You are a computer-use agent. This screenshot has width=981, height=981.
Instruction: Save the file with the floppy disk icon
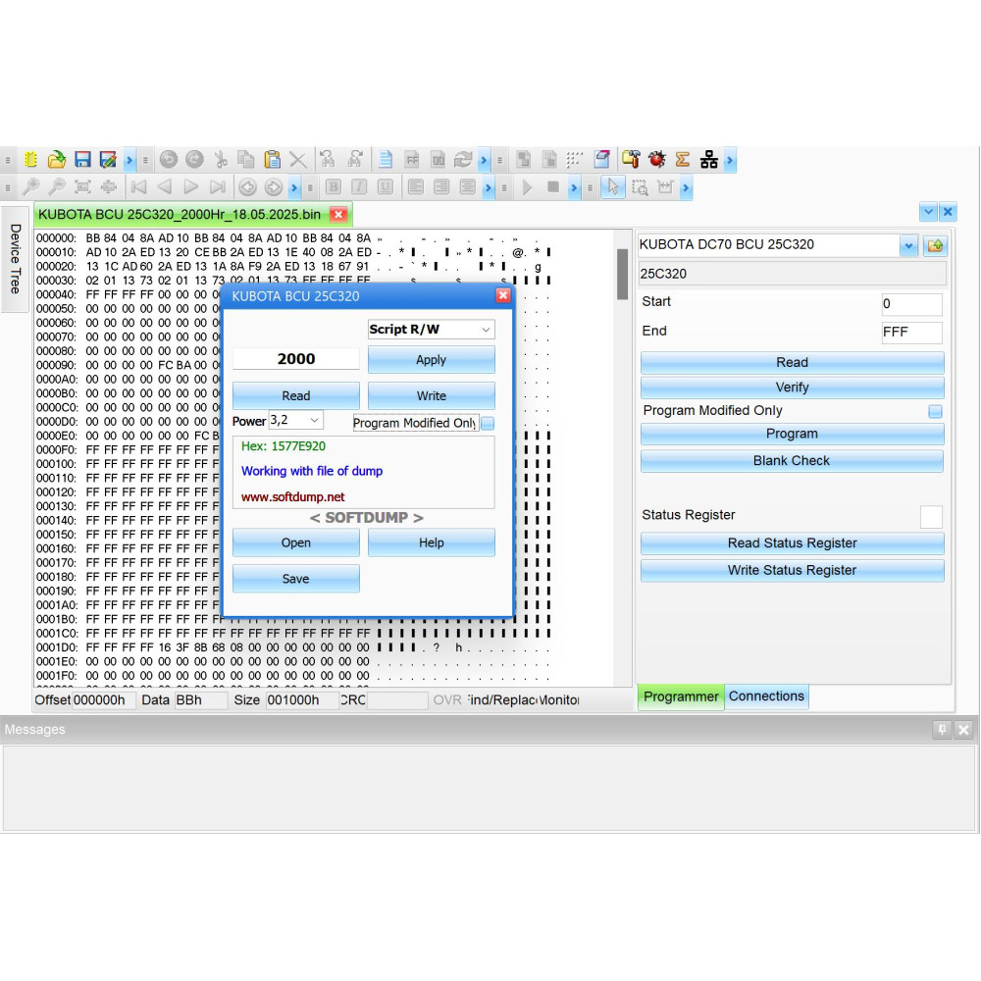82,160
